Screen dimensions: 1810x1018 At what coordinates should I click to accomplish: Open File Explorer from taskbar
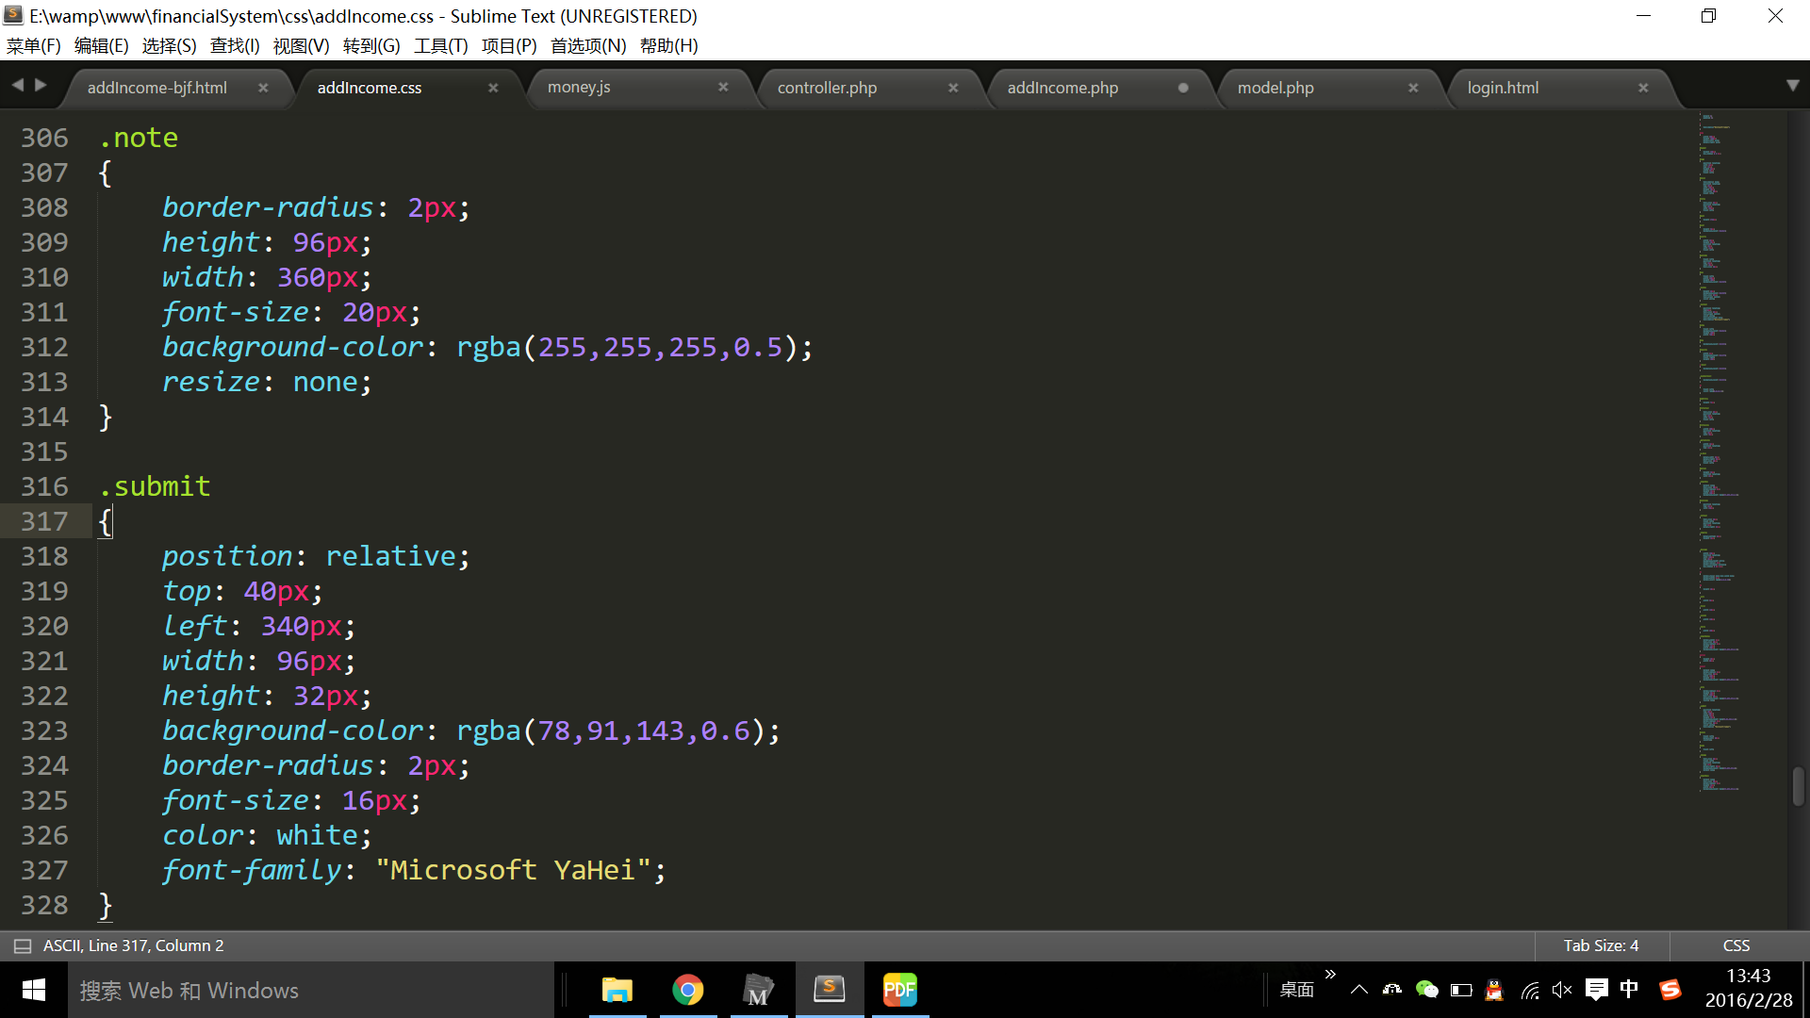click(617, 990)
